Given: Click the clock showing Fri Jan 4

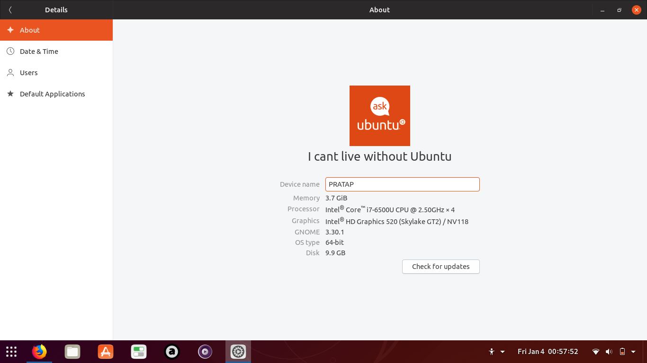Looking at the screenshot, I should (x=547, y=352).
